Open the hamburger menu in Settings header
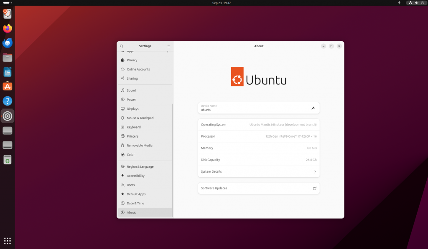 tap(169, 46)
